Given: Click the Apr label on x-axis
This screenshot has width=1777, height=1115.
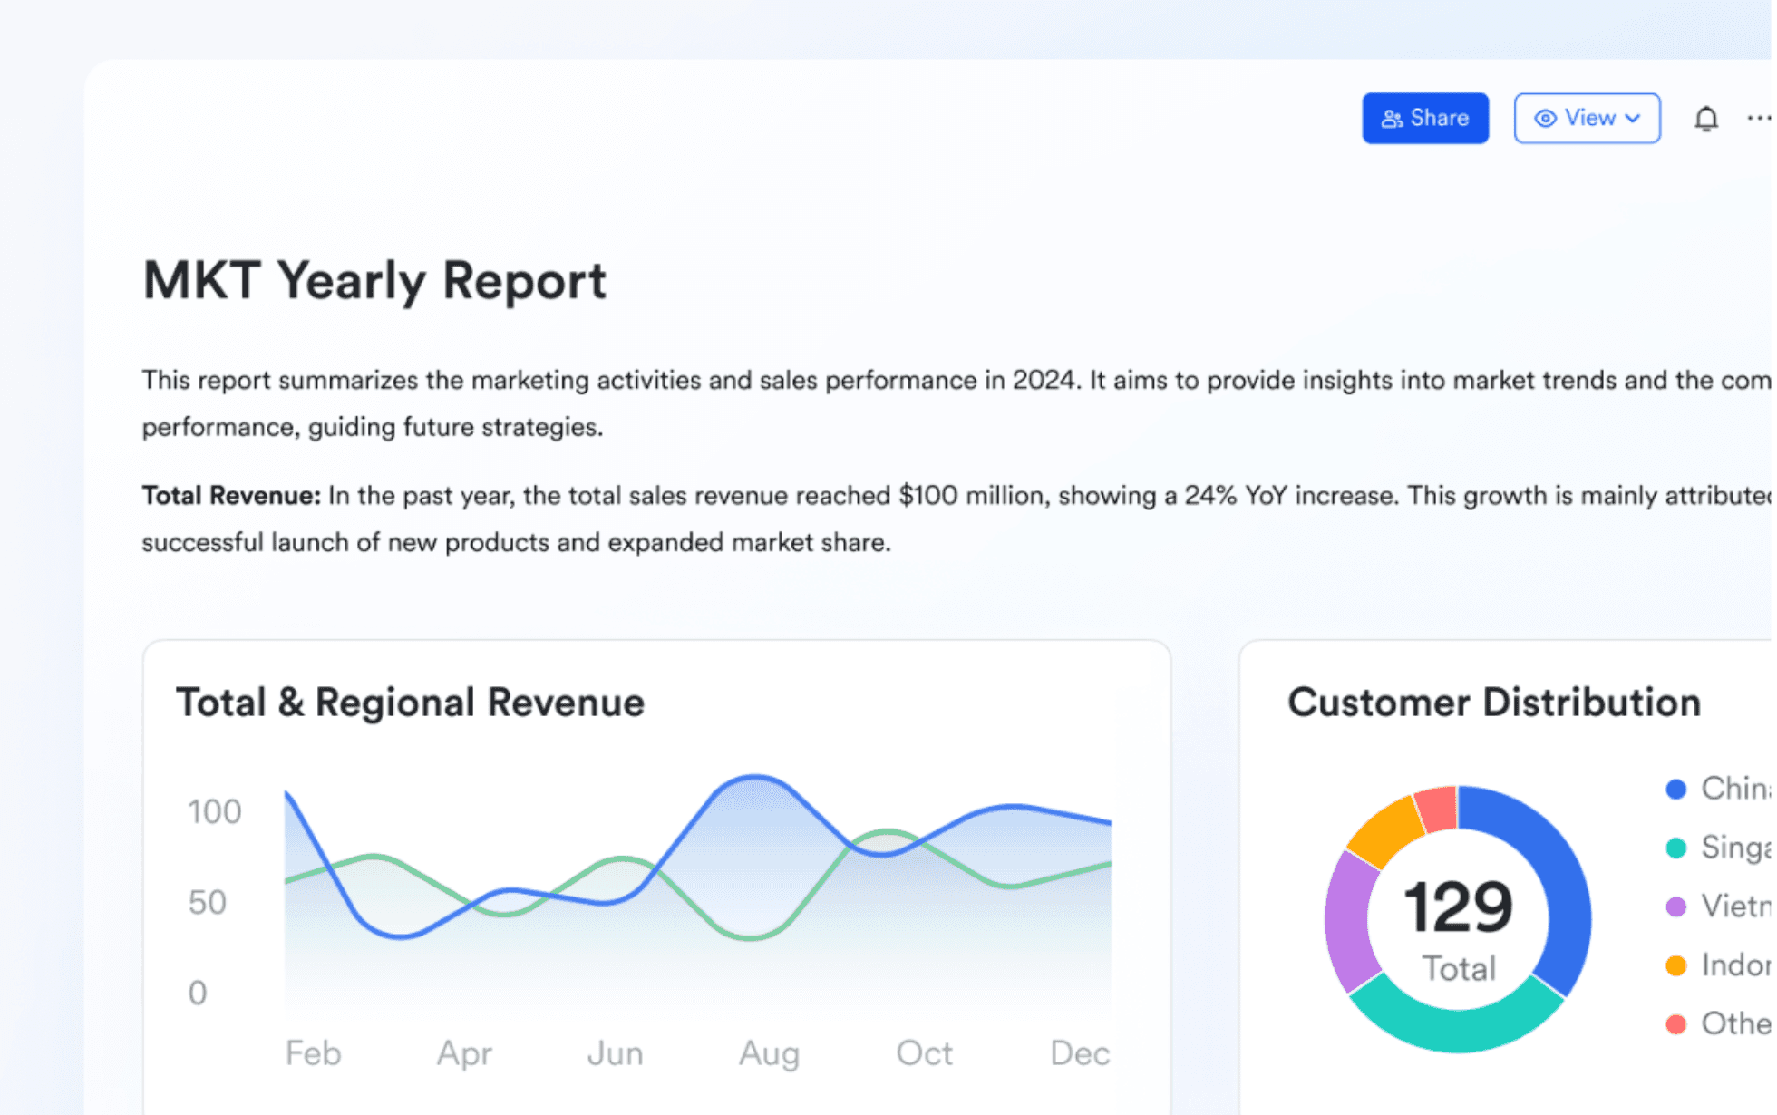Looking at the screenshot, I should pyautogui.click(x=464, y=1053).
